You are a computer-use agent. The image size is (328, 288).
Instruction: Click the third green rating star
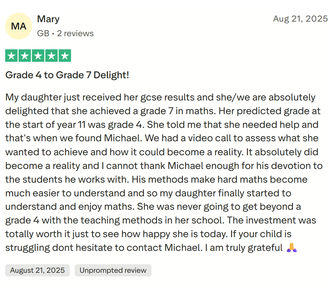[38, 56]
